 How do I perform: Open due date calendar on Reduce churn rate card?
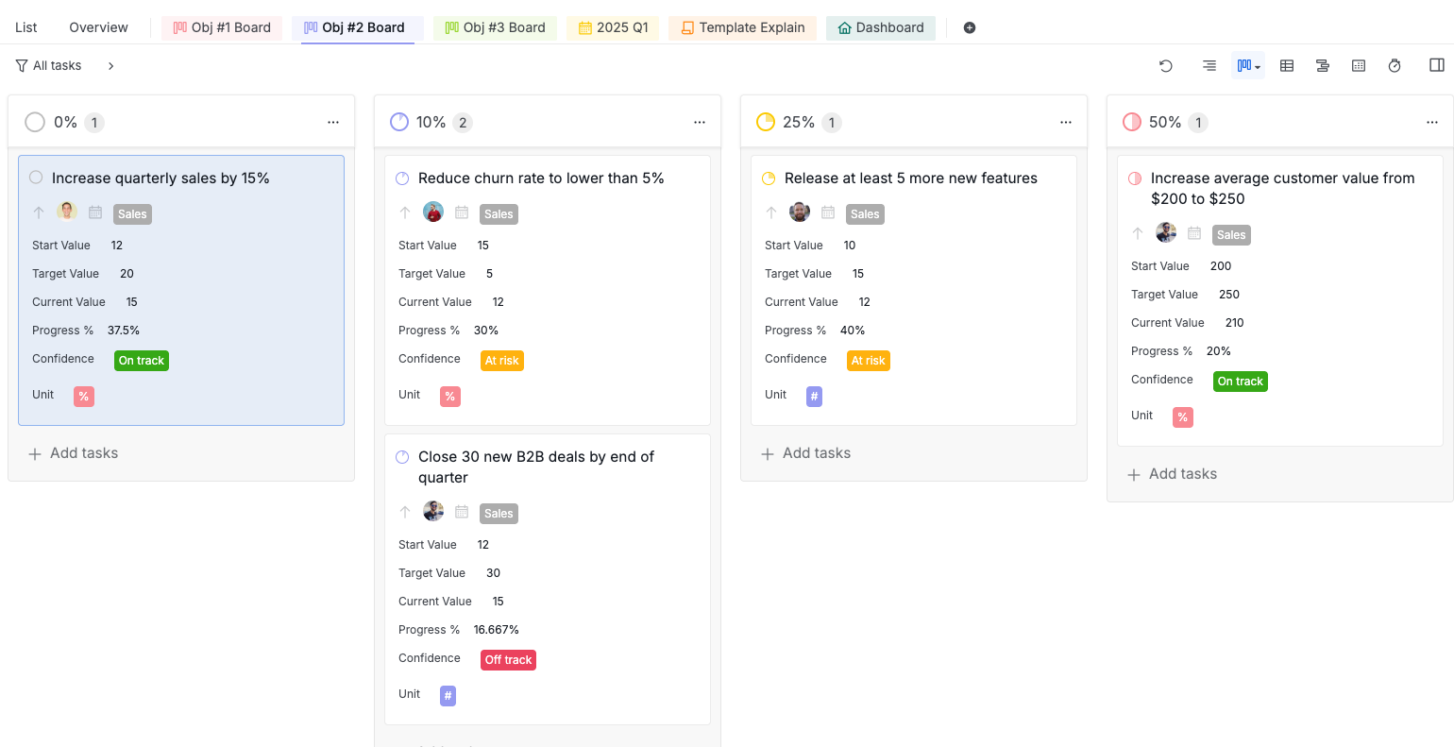click(x=462, y=212)
